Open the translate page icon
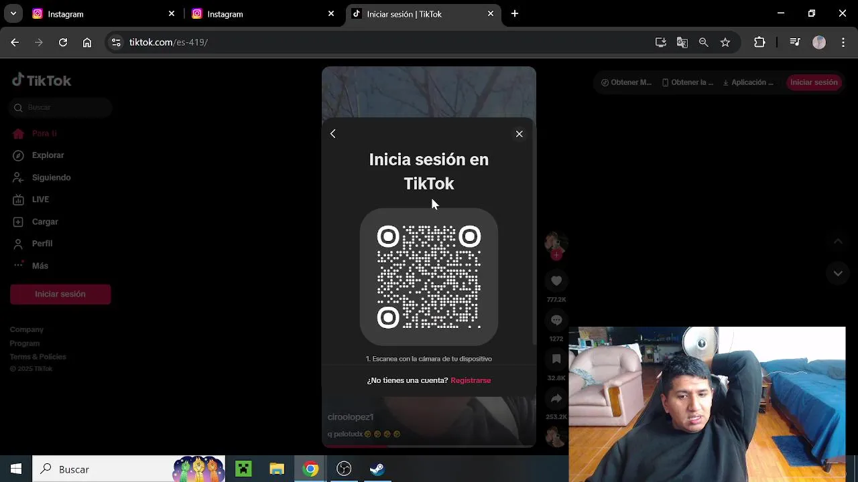The image size is (858, 482). click(x=682, y=42)
